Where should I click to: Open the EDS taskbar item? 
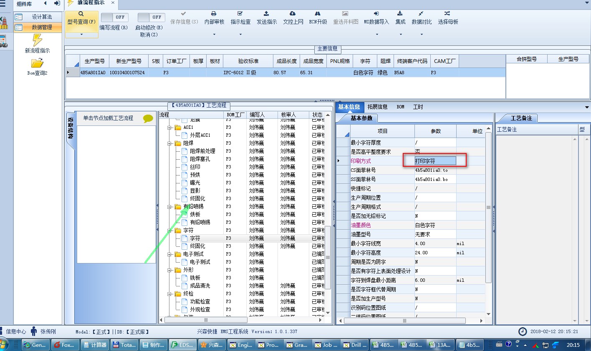click(x=182, y=345)
